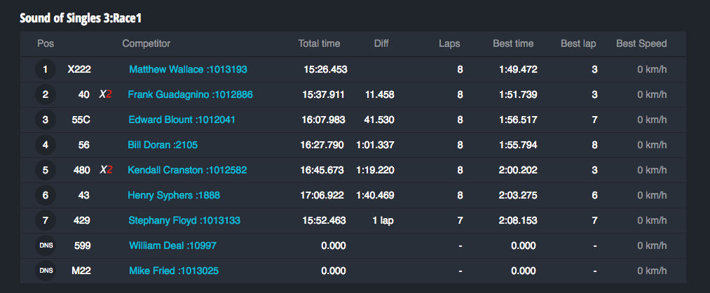Open Matthew Wallace competitor link
The width and height of the screenshot is (710, 293).
[x=188, y=70]
